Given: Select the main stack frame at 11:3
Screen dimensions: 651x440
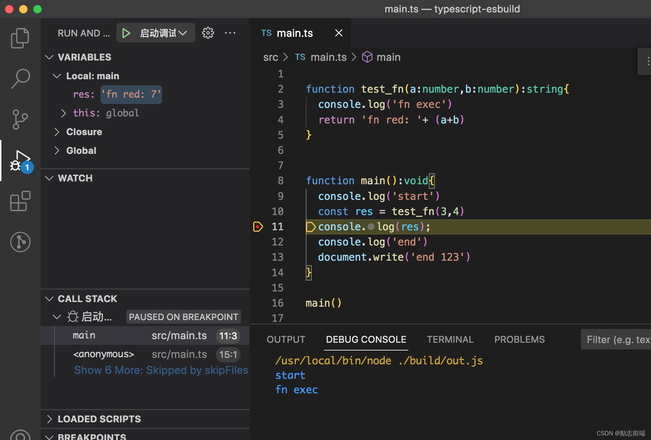Looking at the screenshot, I should pos(145,335).
